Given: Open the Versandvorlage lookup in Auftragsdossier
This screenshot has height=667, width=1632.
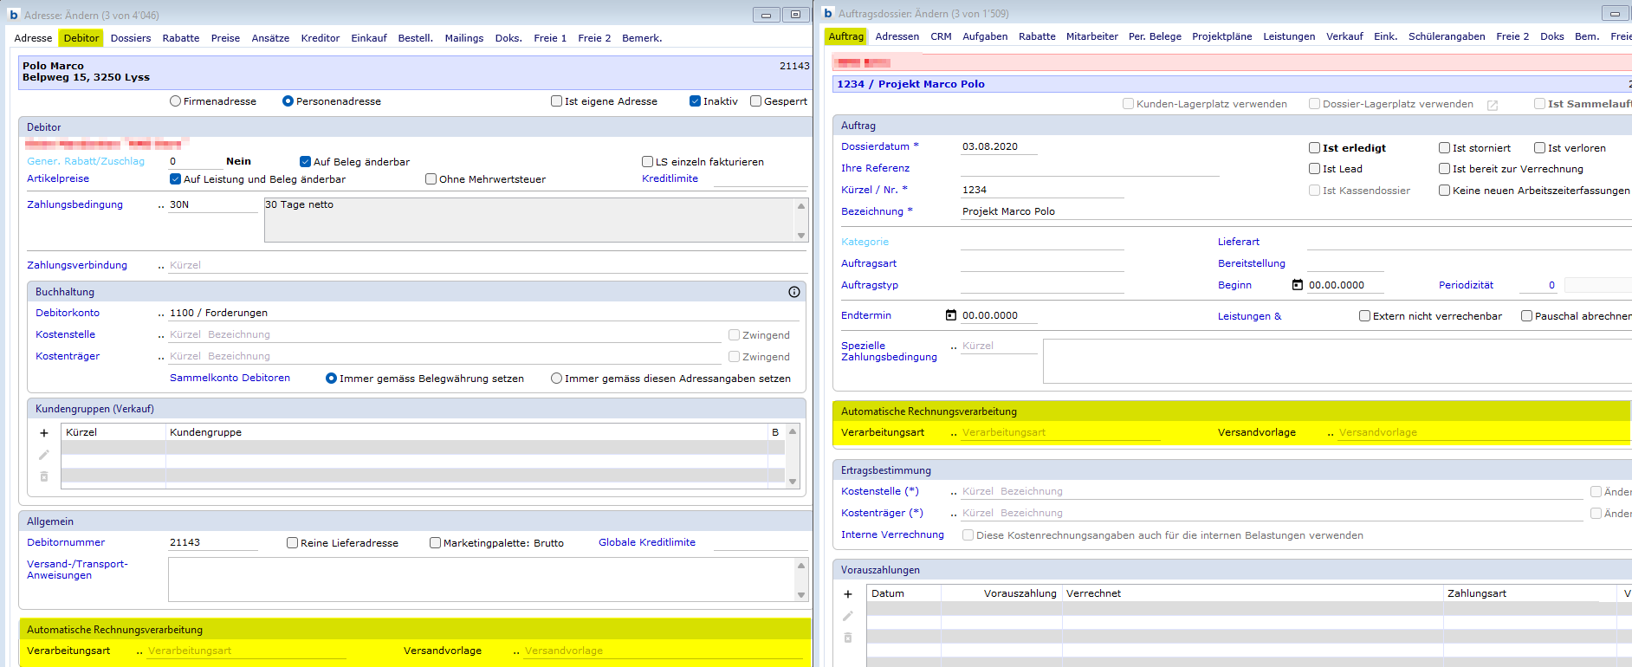Looking at the screenshot, I should [x=1331, y=433].
